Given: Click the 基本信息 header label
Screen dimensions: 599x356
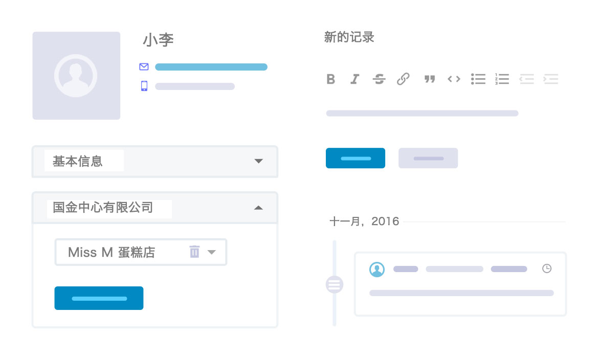Looking at the screenshot, I should click(x=78, y=161).
